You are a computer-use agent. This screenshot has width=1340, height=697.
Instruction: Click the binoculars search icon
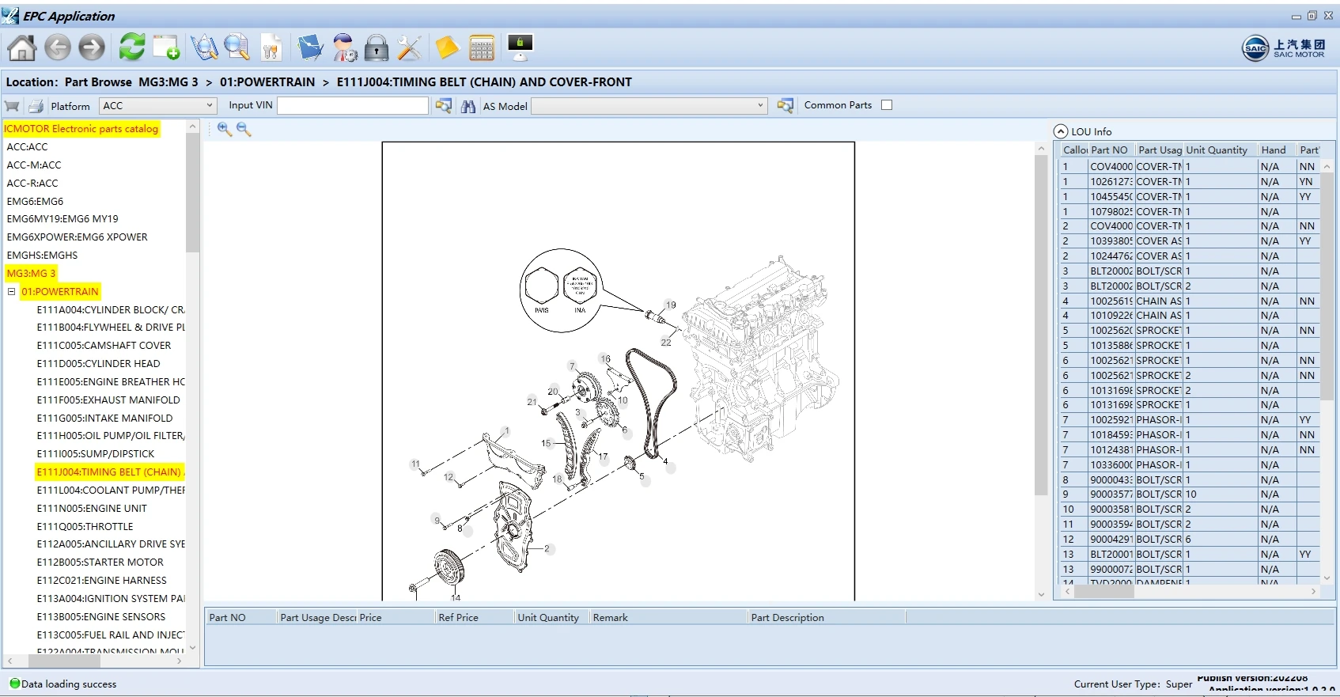click(468, 106)
